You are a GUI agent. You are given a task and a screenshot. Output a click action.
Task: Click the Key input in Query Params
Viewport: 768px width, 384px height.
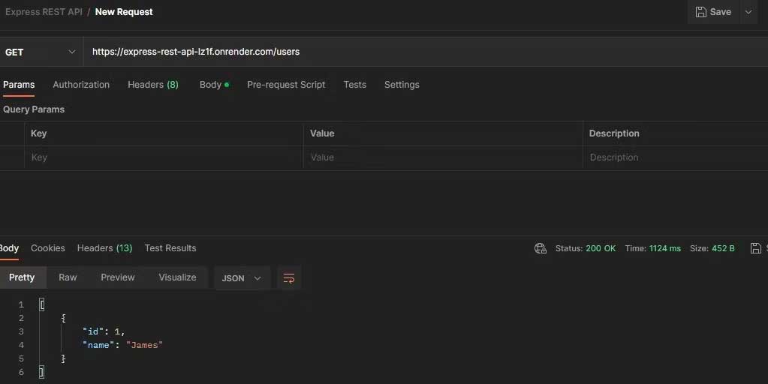pos(164,157)
